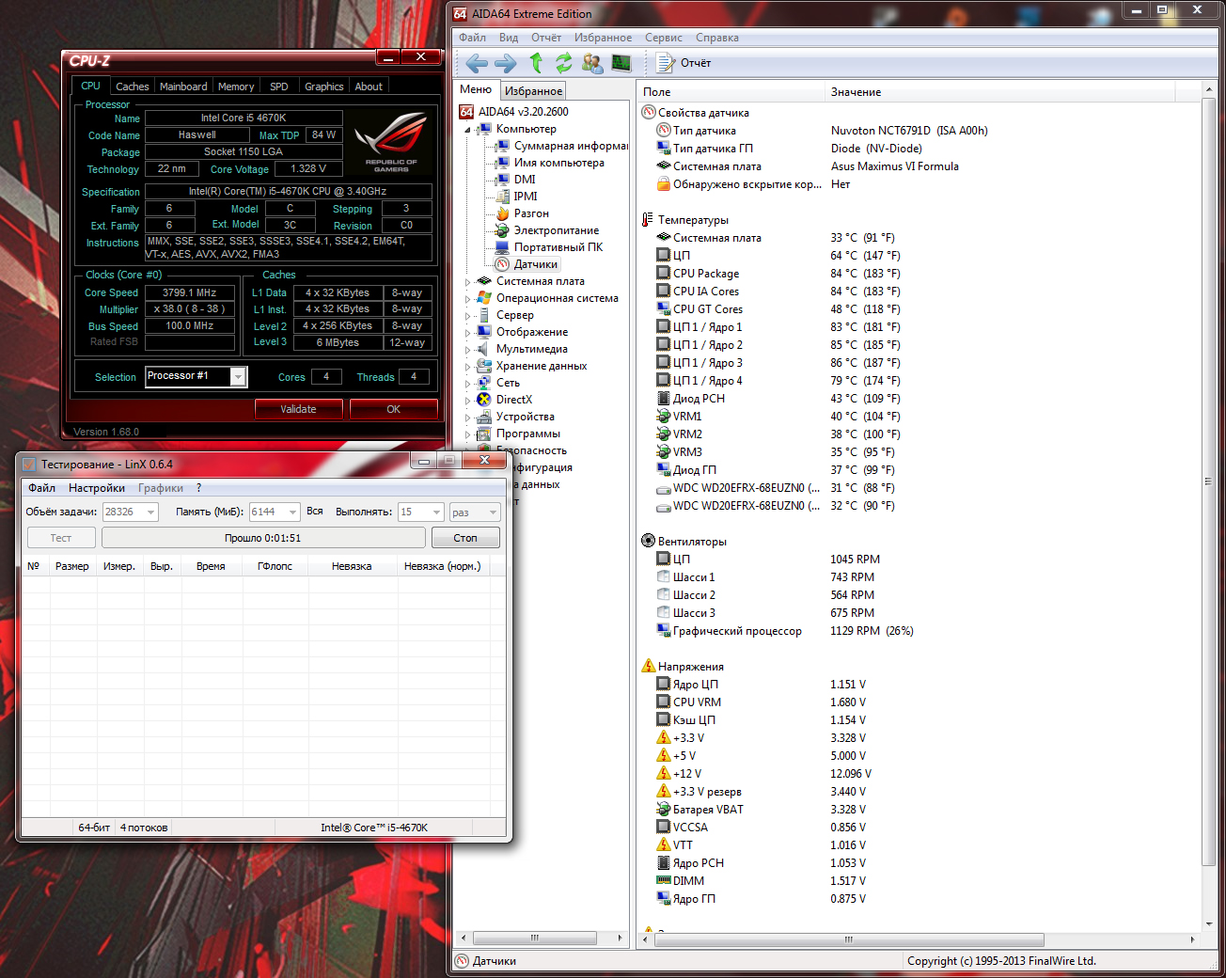This screenshot has height=978, width=1226.
Task: Click the green graph monitor icon in AIDA64 toolbar
Action: tap(621, 63)
